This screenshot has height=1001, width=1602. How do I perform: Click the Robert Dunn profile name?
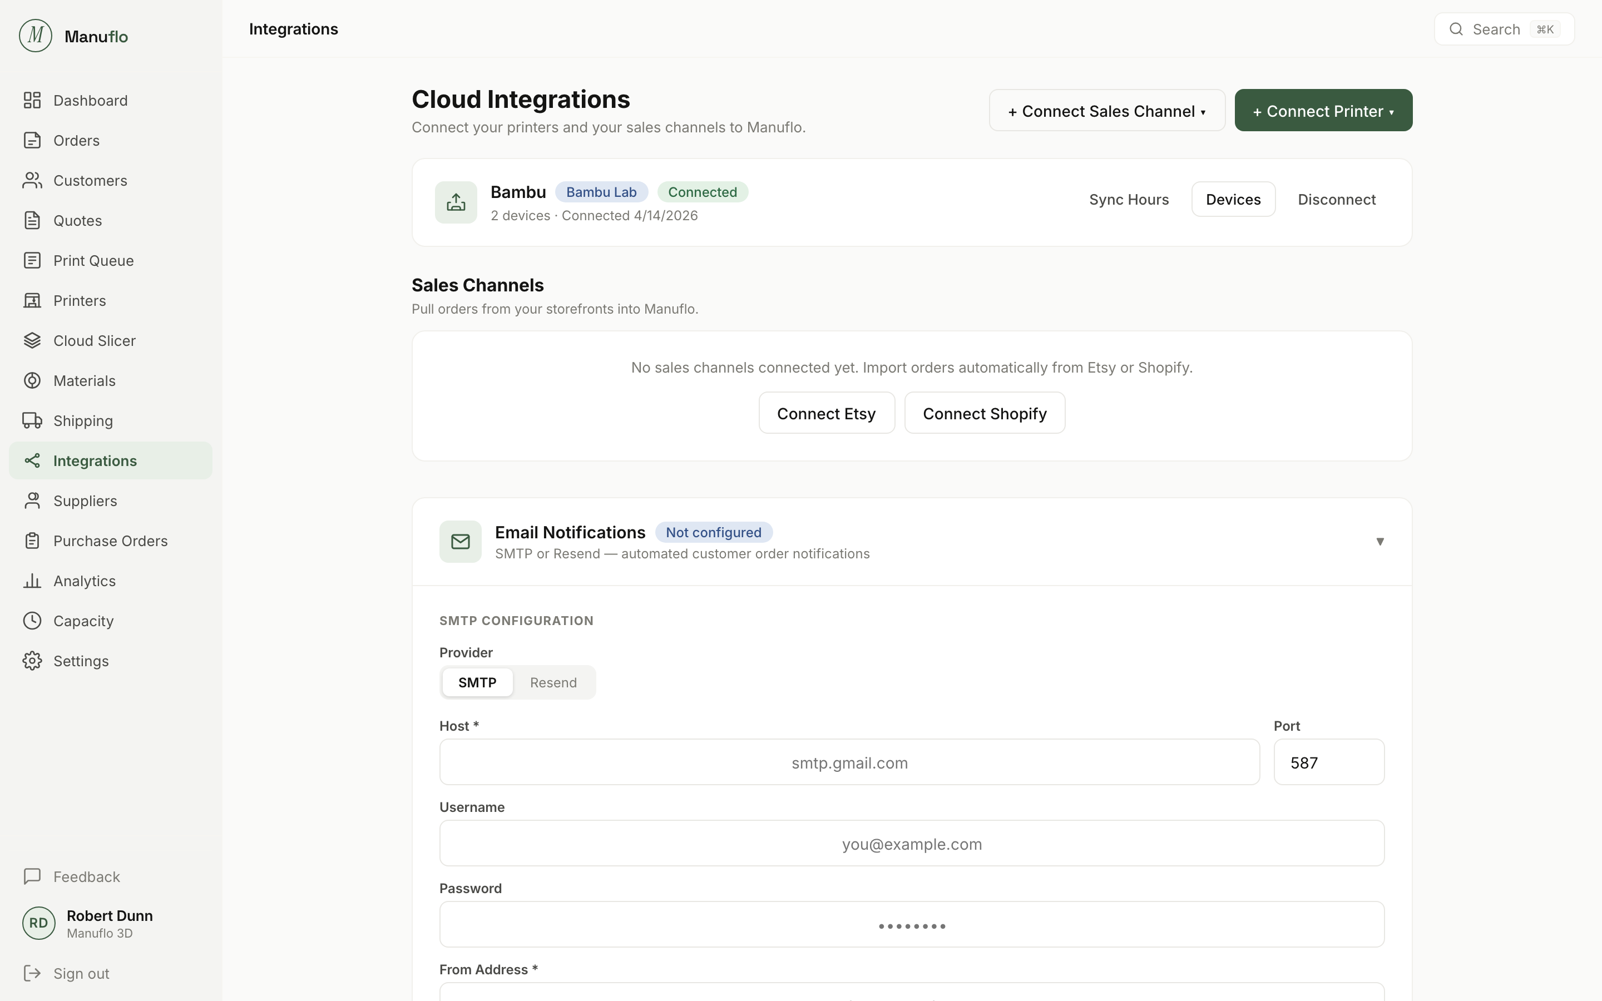110,915
